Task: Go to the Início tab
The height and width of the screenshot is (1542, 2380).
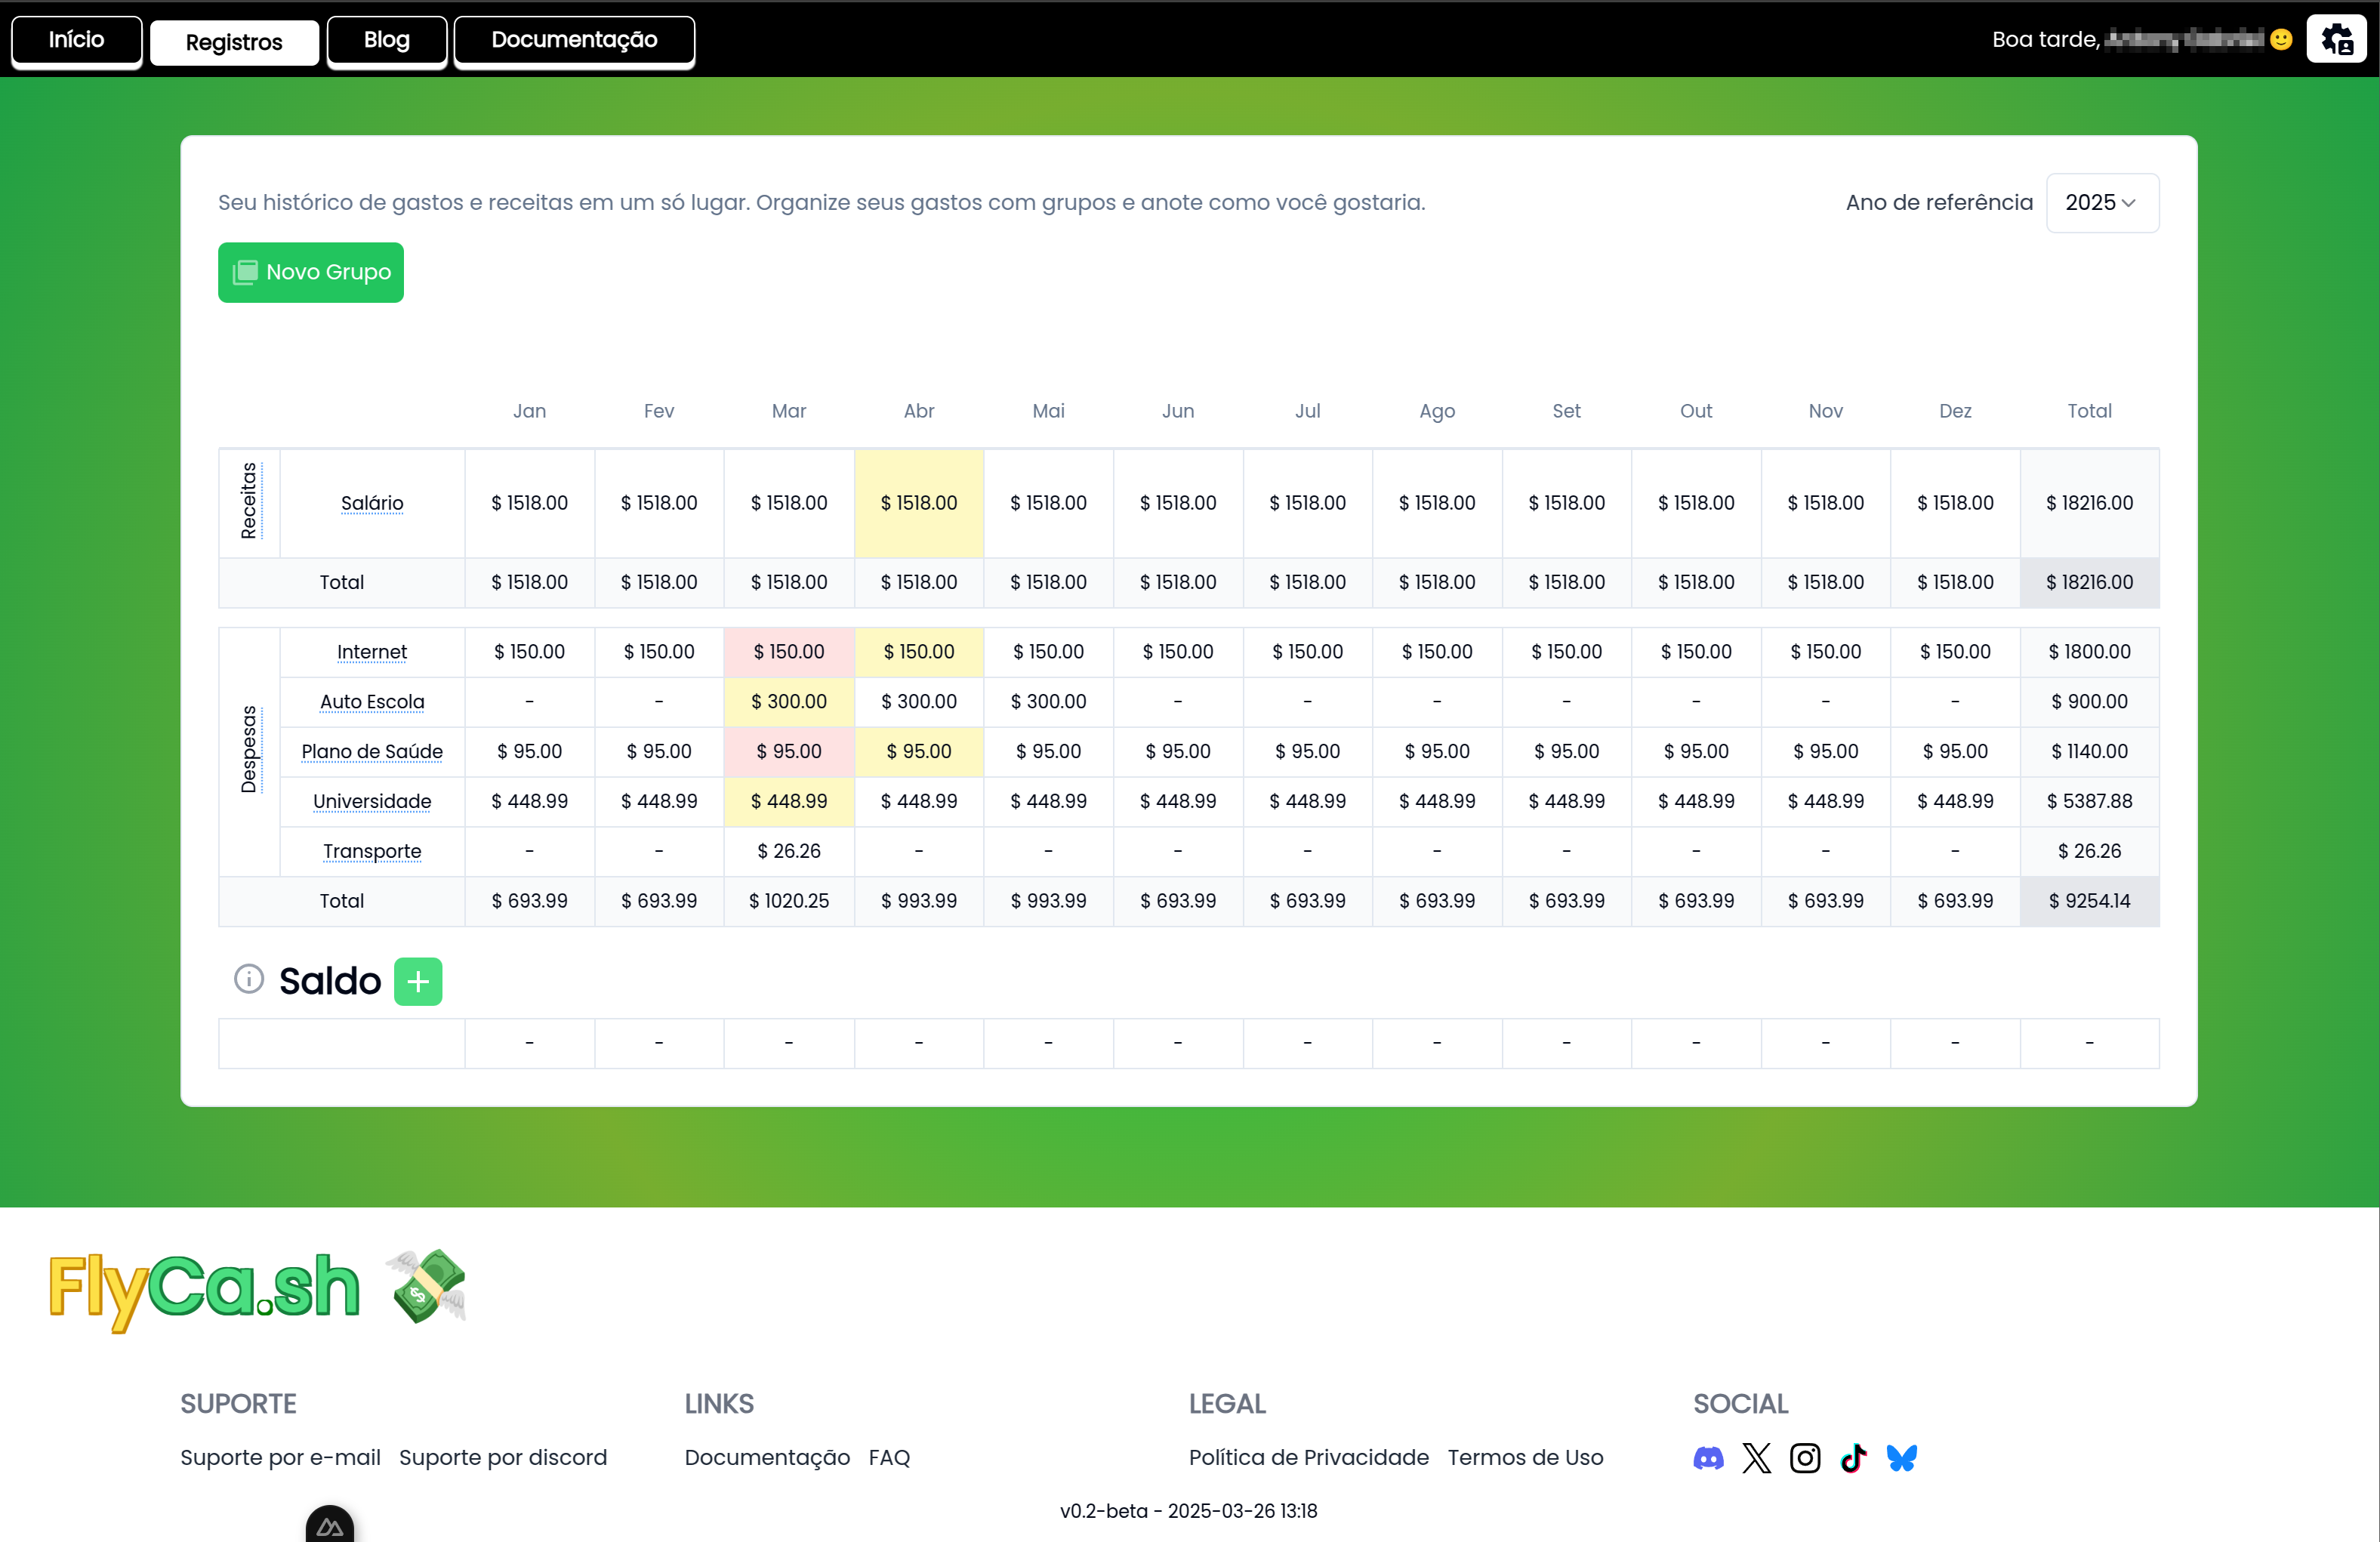Action: [76, 40]
